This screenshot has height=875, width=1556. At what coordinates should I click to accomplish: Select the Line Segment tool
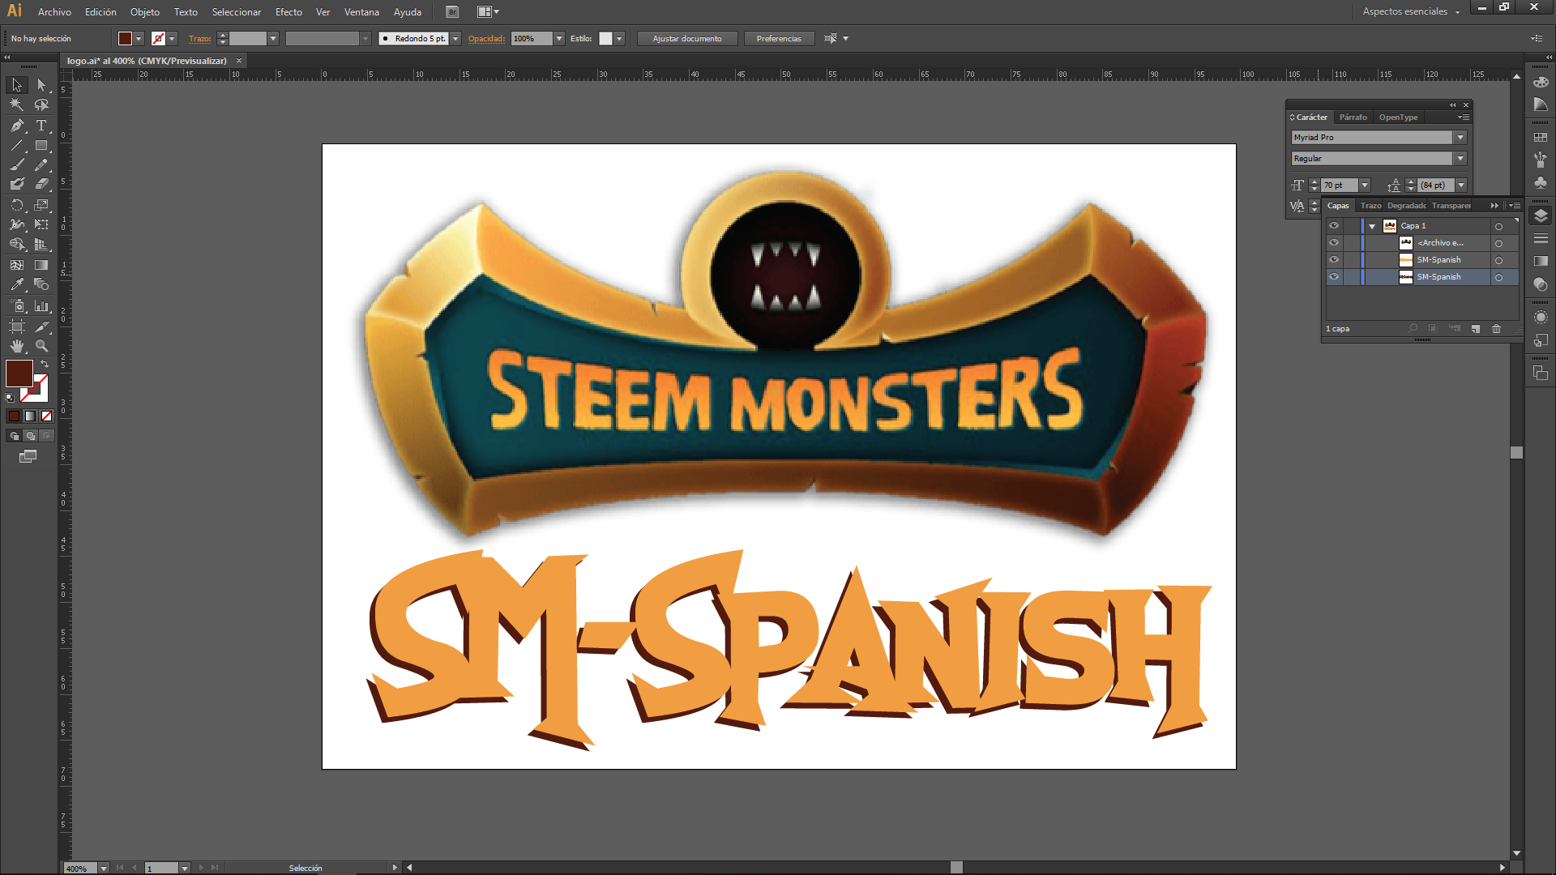click(17, 146)
